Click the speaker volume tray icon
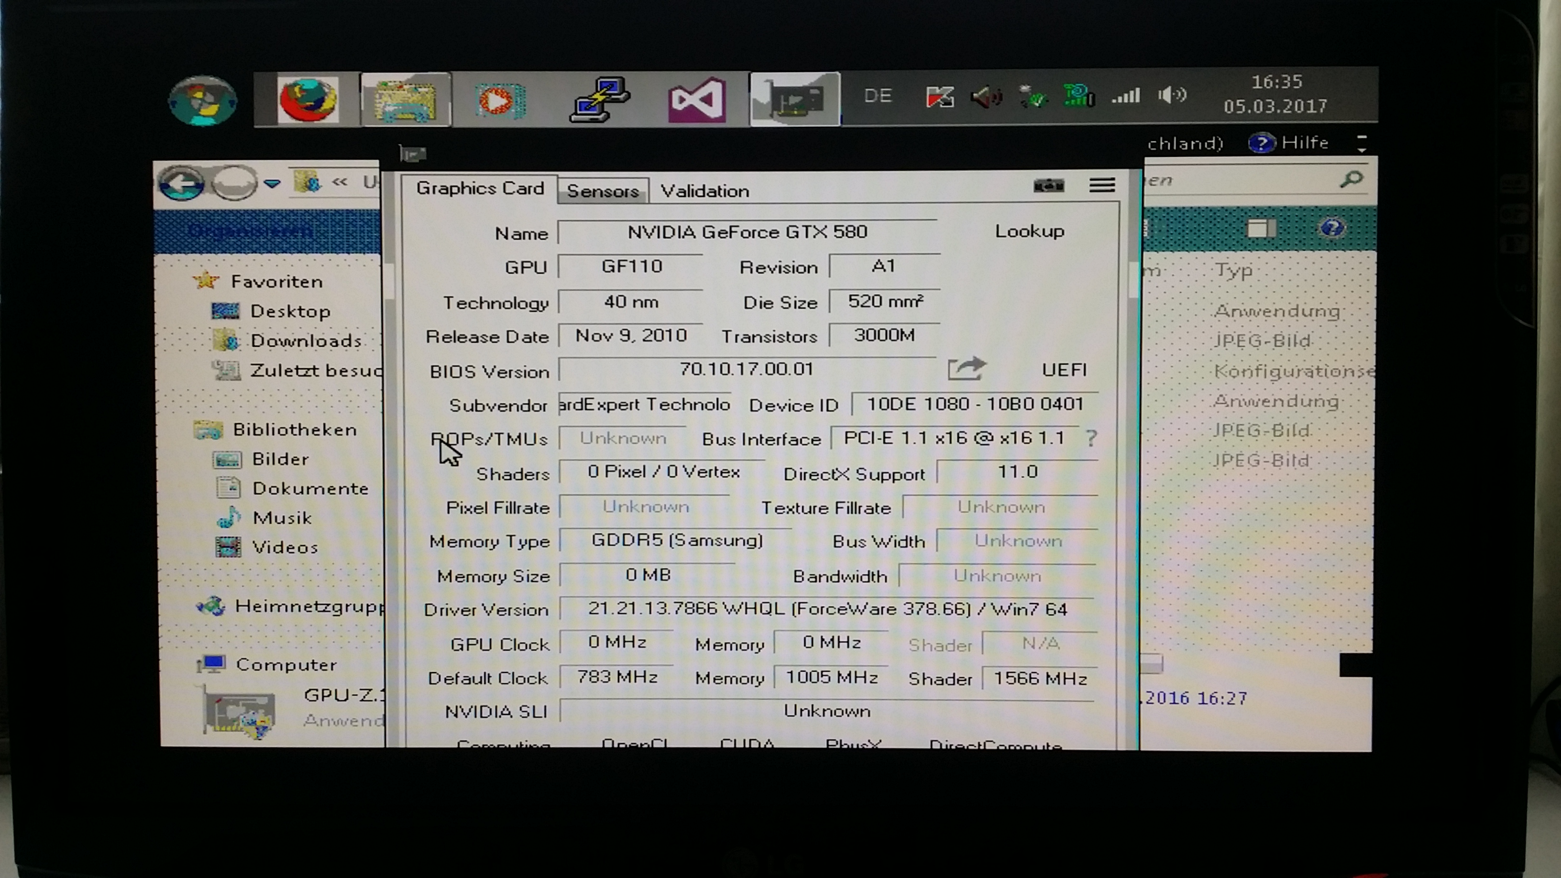This screenshot has height=878, width=1561. click(x=1172, y=95)
